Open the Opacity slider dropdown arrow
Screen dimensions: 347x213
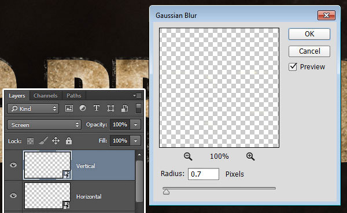(135, 125)
